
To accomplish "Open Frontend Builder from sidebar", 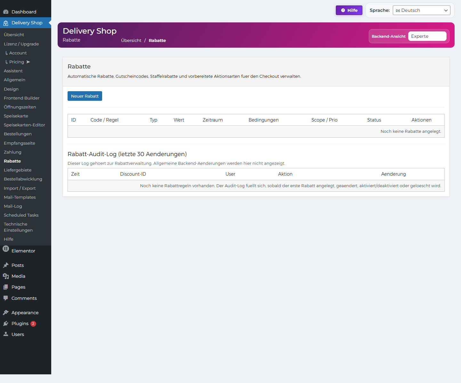I will pos(22,98).
